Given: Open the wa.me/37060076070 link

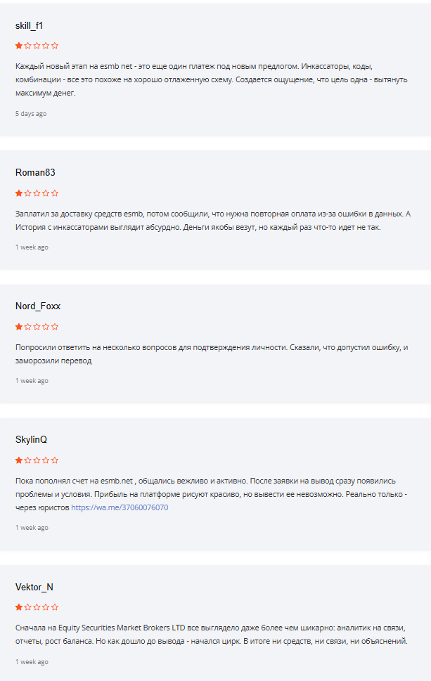Looking at the screenshot, I should pyautogui.click(x=120, y=507).
